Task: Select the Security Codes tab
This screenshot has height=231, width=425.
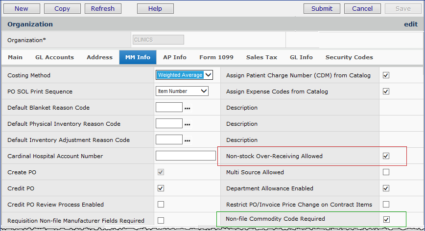Action: pyautogui.click(x=349, y=57)
